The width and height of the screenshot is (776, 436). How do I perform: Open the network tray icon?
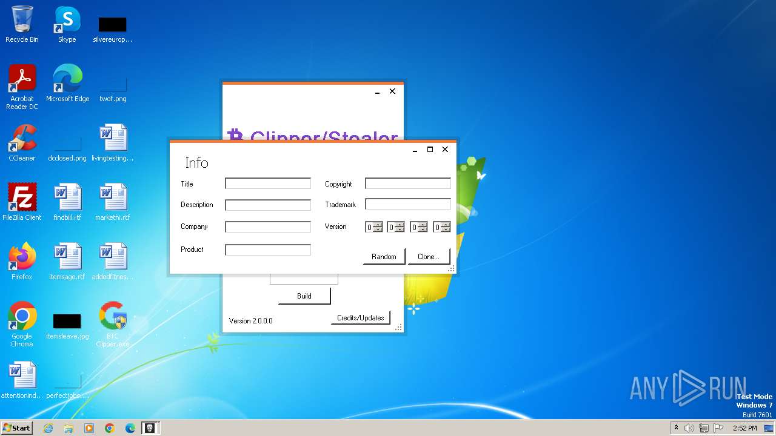pyautogui.click(x=704, y=428)
